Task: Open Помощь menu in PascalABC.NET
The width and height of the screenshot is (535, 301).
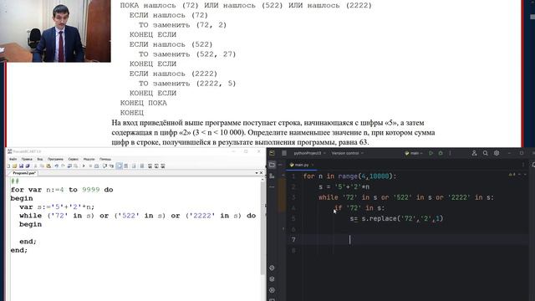Action: click(105, 159)
